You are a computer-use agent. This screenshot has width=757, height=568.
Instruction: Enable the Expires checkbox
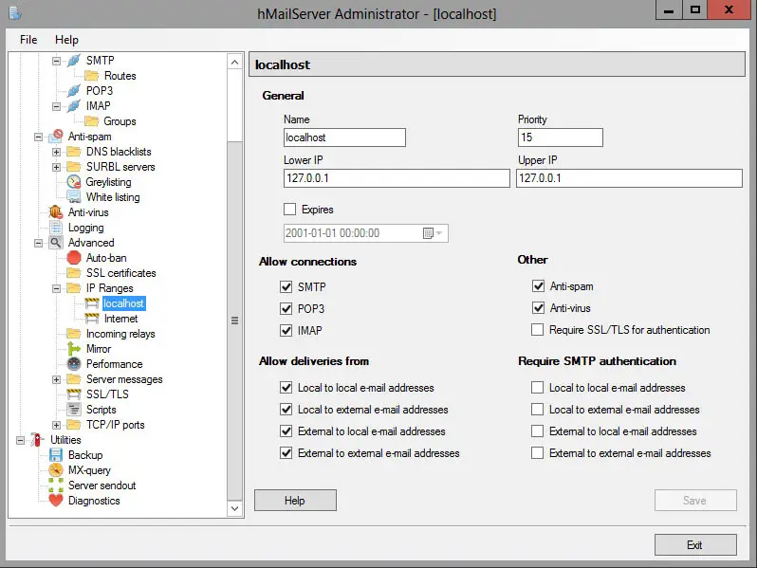click(289, 209)
